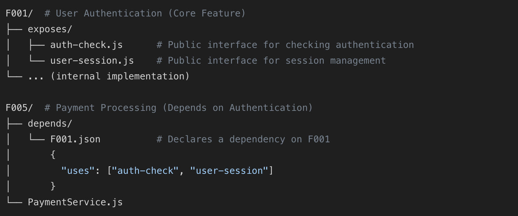Click the auth-check.js file name
Image resolution: width=518 pixels, height=216 pixels.
86,45
